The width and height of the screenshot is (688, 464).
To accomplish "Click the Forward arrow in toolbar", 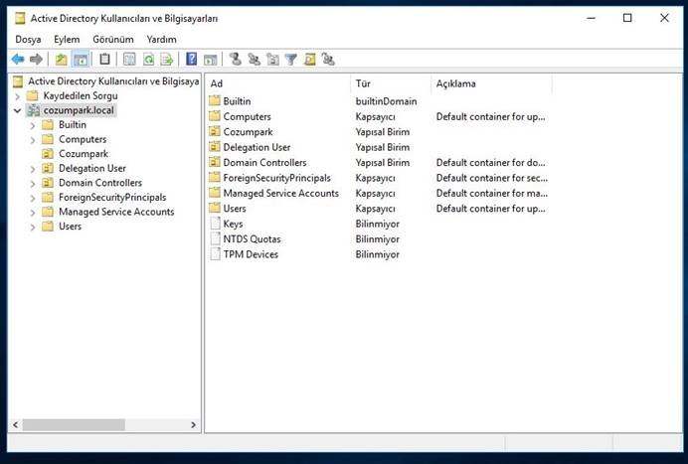I will (x=36, y=59).
